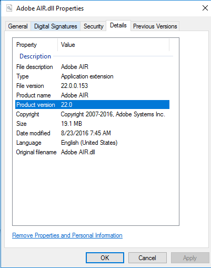
Task: Switch to the General tab
Action: pos(18,26)
